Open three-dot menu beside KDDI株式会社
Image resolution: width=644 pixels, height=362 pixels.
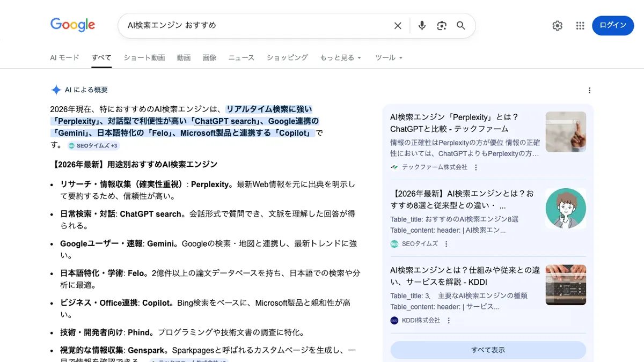coord(449,321)
